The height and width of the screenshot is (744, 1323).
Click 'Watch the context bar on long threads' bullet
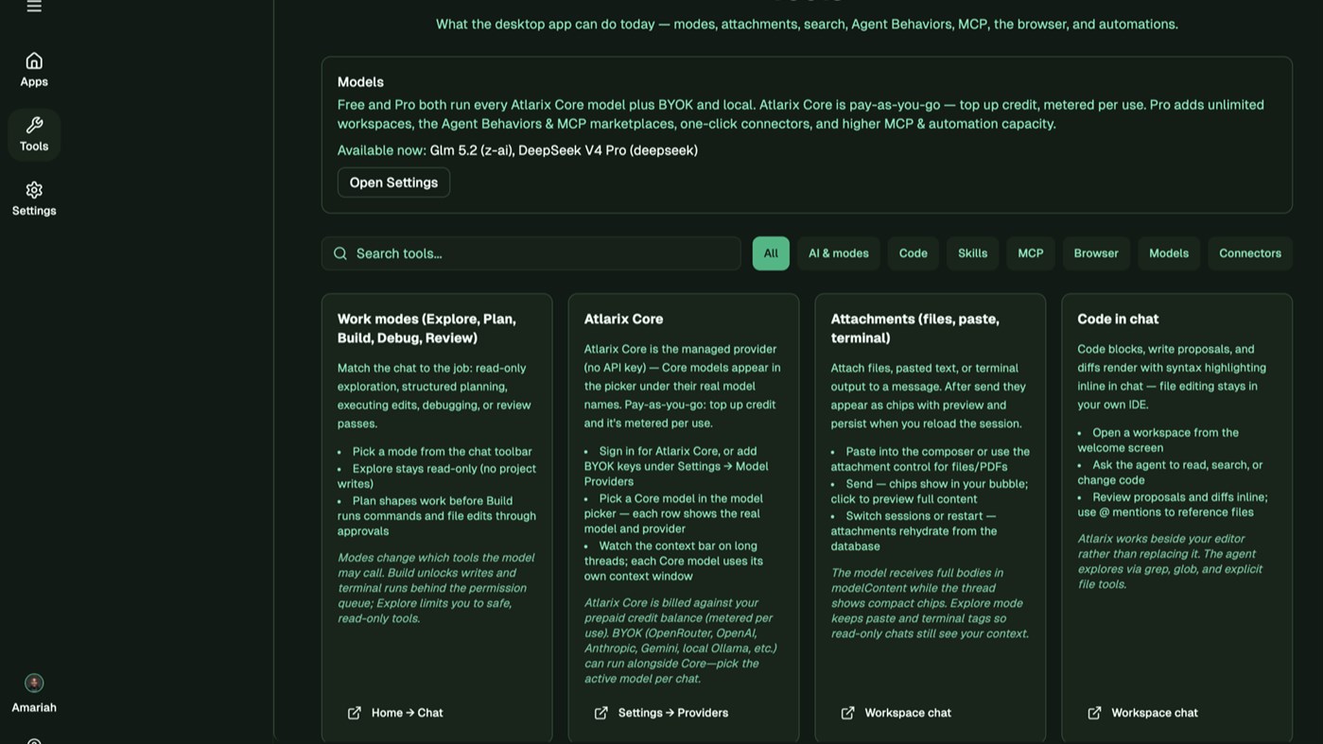tap(673, 561)
